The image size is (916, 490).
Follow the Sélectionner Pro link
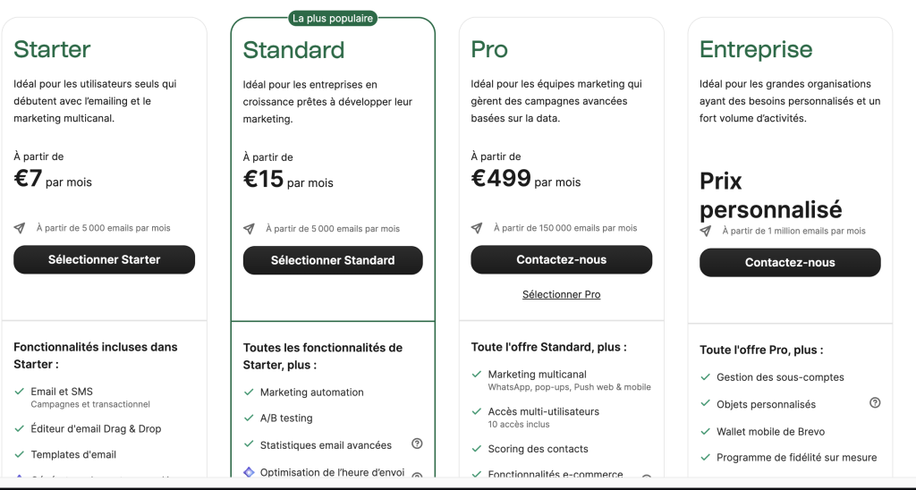pos(561,294)
